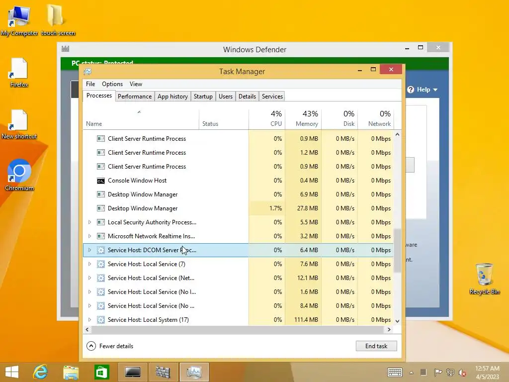Open File Explorer from taskbar
Image resolution: width=509 pixels, height=382 pixels.
[x=71, y=372]
